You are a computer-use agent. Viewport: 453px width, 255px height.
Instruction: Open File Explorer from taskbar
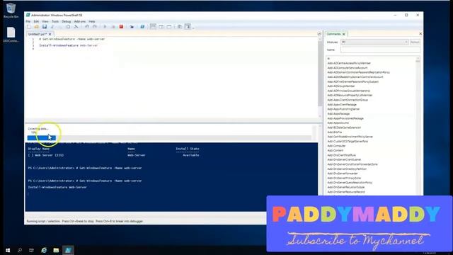56,250
